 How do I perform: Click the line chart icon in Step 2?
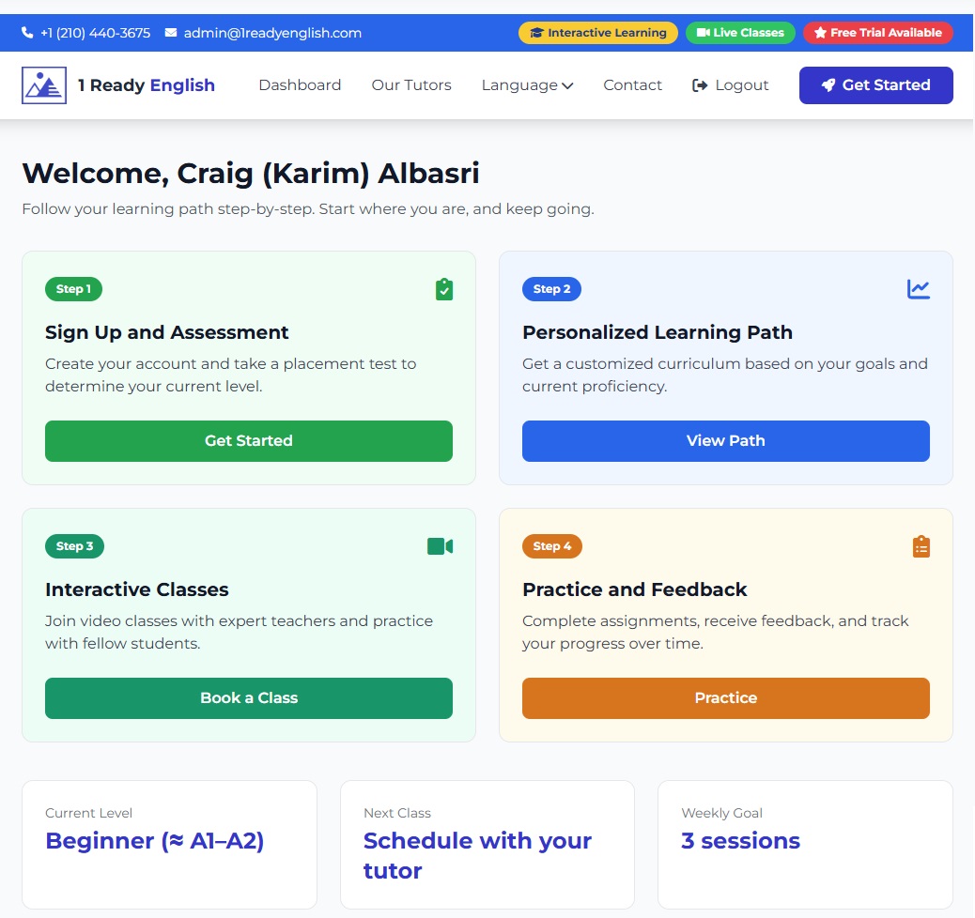(x=918, y=289)
